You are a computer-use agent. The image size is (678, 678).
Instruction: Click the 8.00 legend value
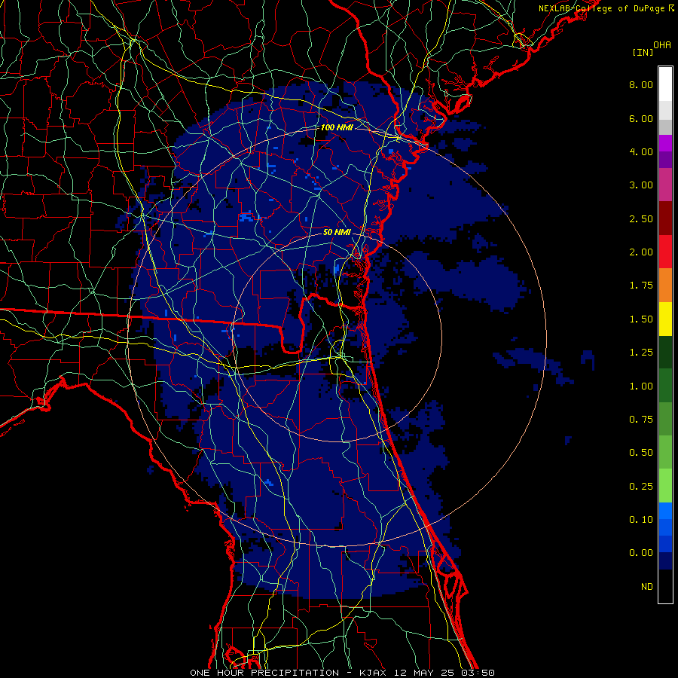[641, 84]
